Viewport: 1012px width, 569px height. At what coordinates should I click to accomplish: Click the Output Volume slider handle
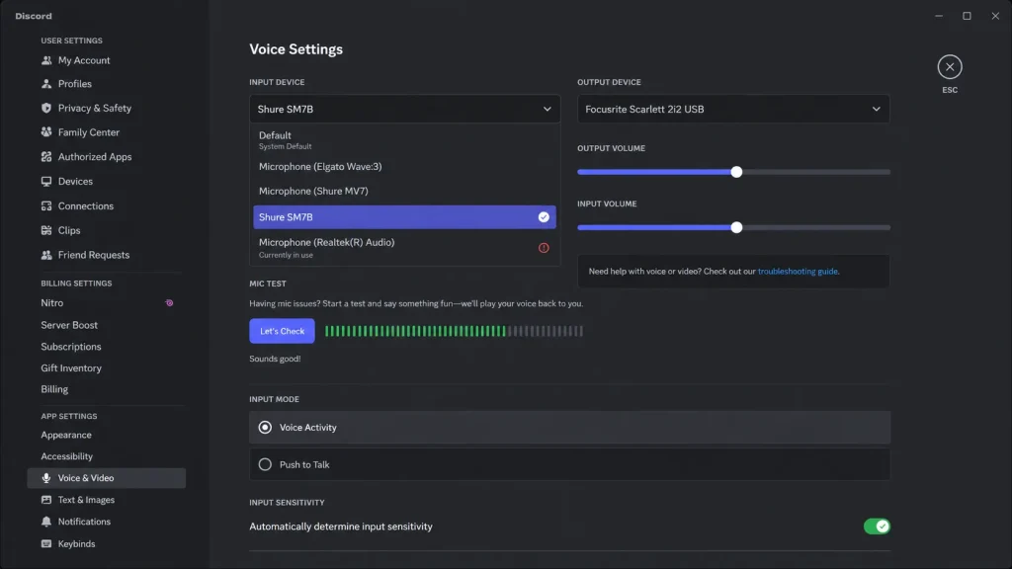point(736,172)
